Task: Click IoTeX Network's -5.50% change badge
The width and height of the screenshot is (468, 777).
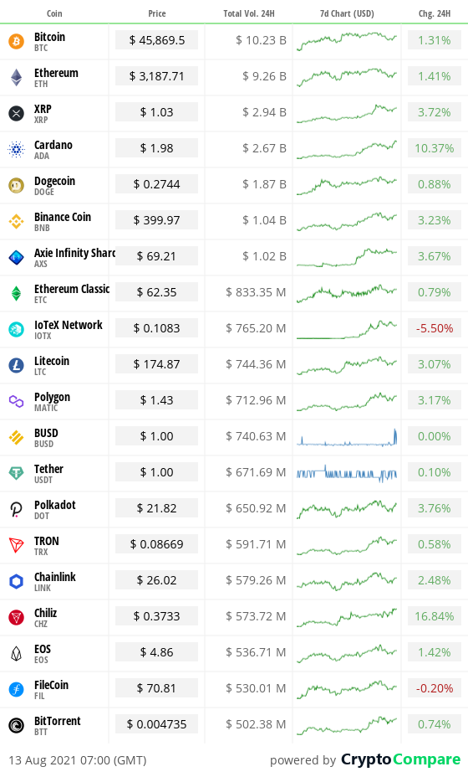Action: tap(435, 328)
